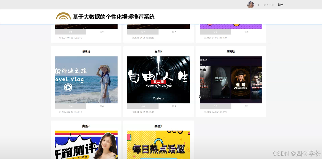Like the 类型4 video via star icon
Screen dimensions: 322x159
tap(142, 106)
